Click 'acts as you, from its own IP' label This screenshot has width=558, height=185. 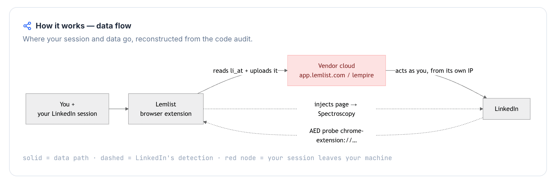pyautogui.click(x=434, y=71)
